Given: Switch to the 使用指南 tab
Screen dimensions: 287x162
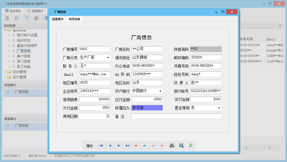Looking at the screenshot, I should click(x=74, y=19).
